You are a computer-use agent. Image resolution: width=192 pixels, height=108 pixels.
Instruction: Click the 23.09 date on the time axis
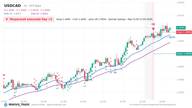(x=142, y=101)
